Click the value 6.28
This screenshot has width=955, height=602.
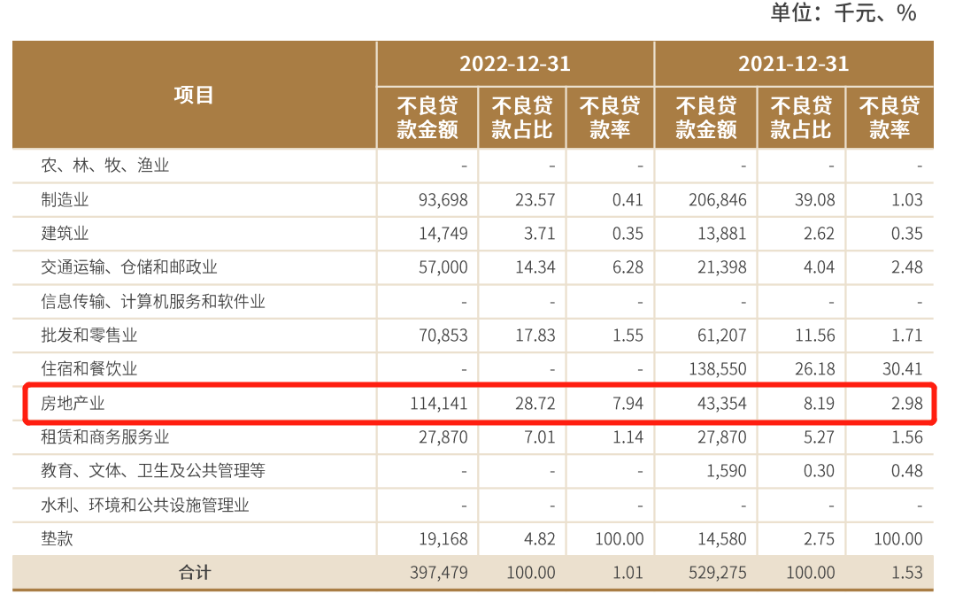628,266
